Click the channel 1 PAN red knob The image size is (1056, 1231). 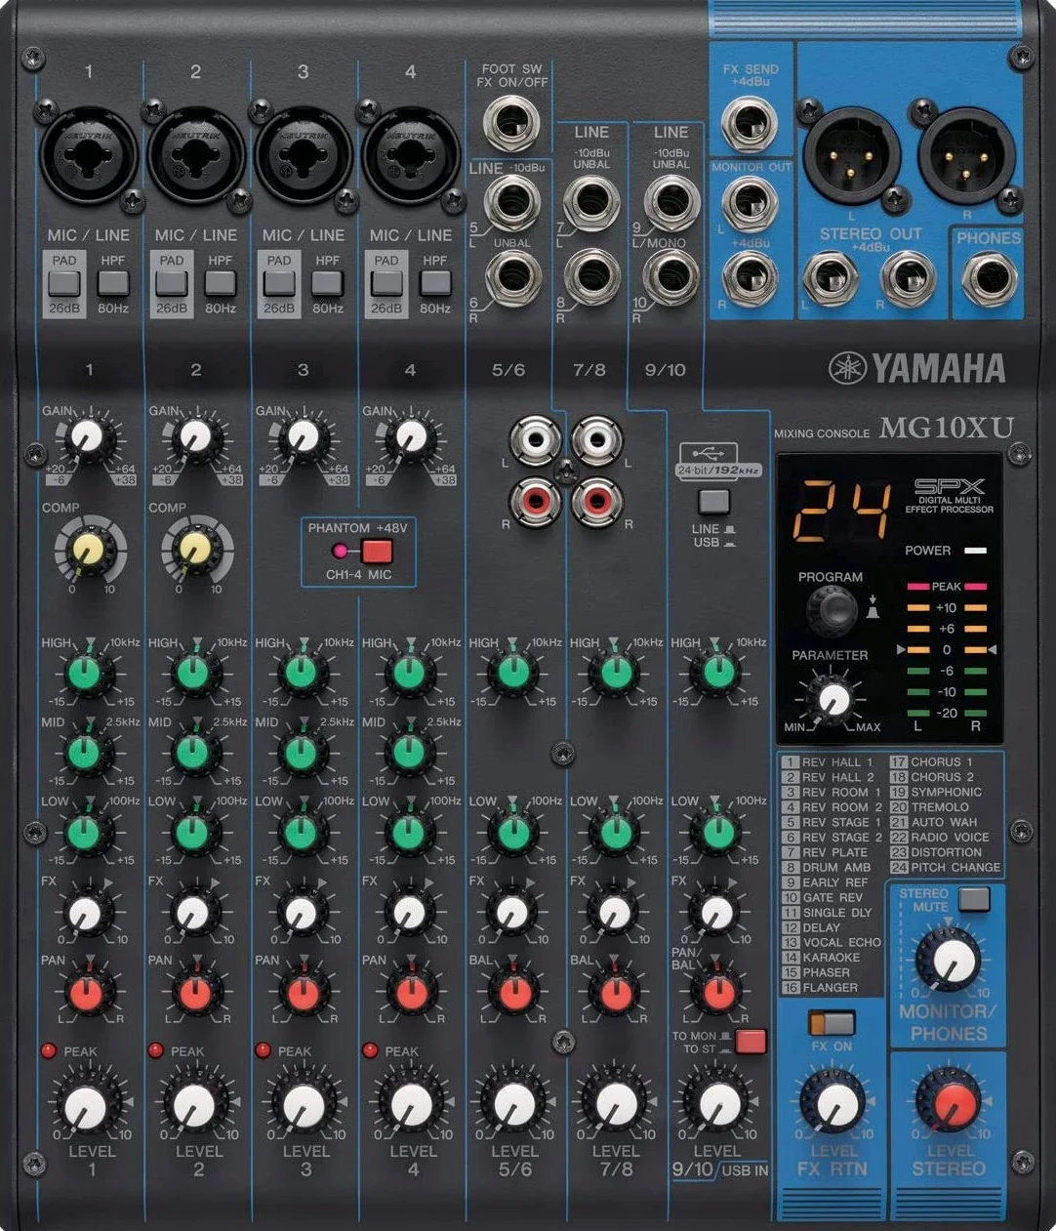(86, 993)
